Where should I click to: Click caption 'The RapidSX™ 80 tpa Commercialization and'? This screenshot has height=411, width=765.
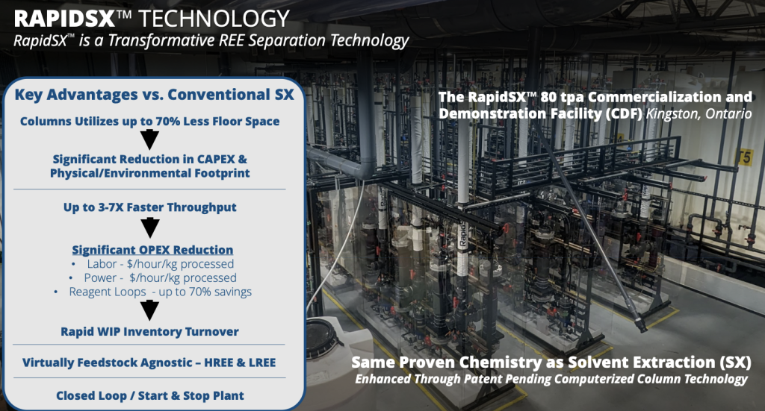coord(595,97)
